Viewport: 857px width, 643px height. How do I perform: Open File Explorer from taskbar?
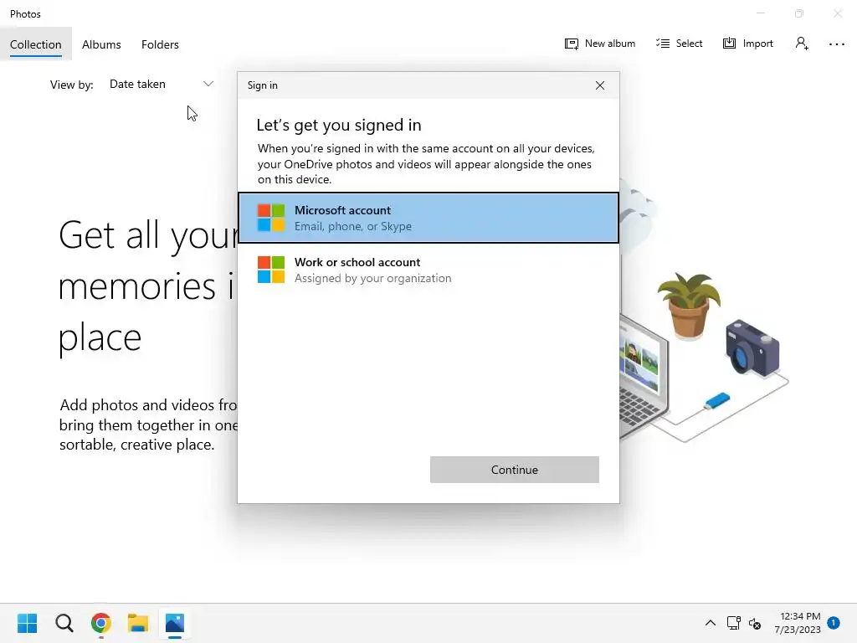(x=138, y=623)
